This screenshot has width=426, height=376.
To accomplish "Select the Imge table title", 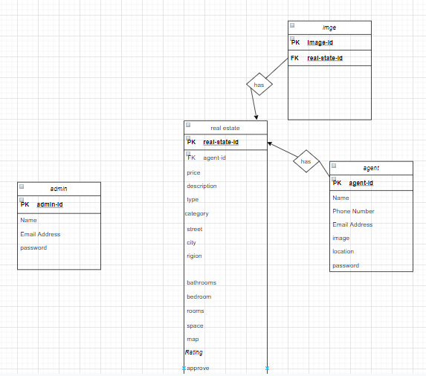I will [x=329, y=27].
